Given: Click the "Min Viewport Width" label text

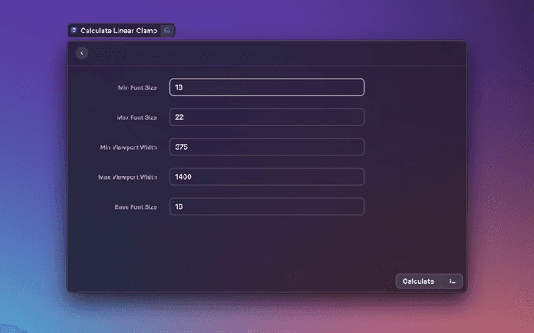Looking at the screenshot, I should pyautogui.click(x=128, y=147).
